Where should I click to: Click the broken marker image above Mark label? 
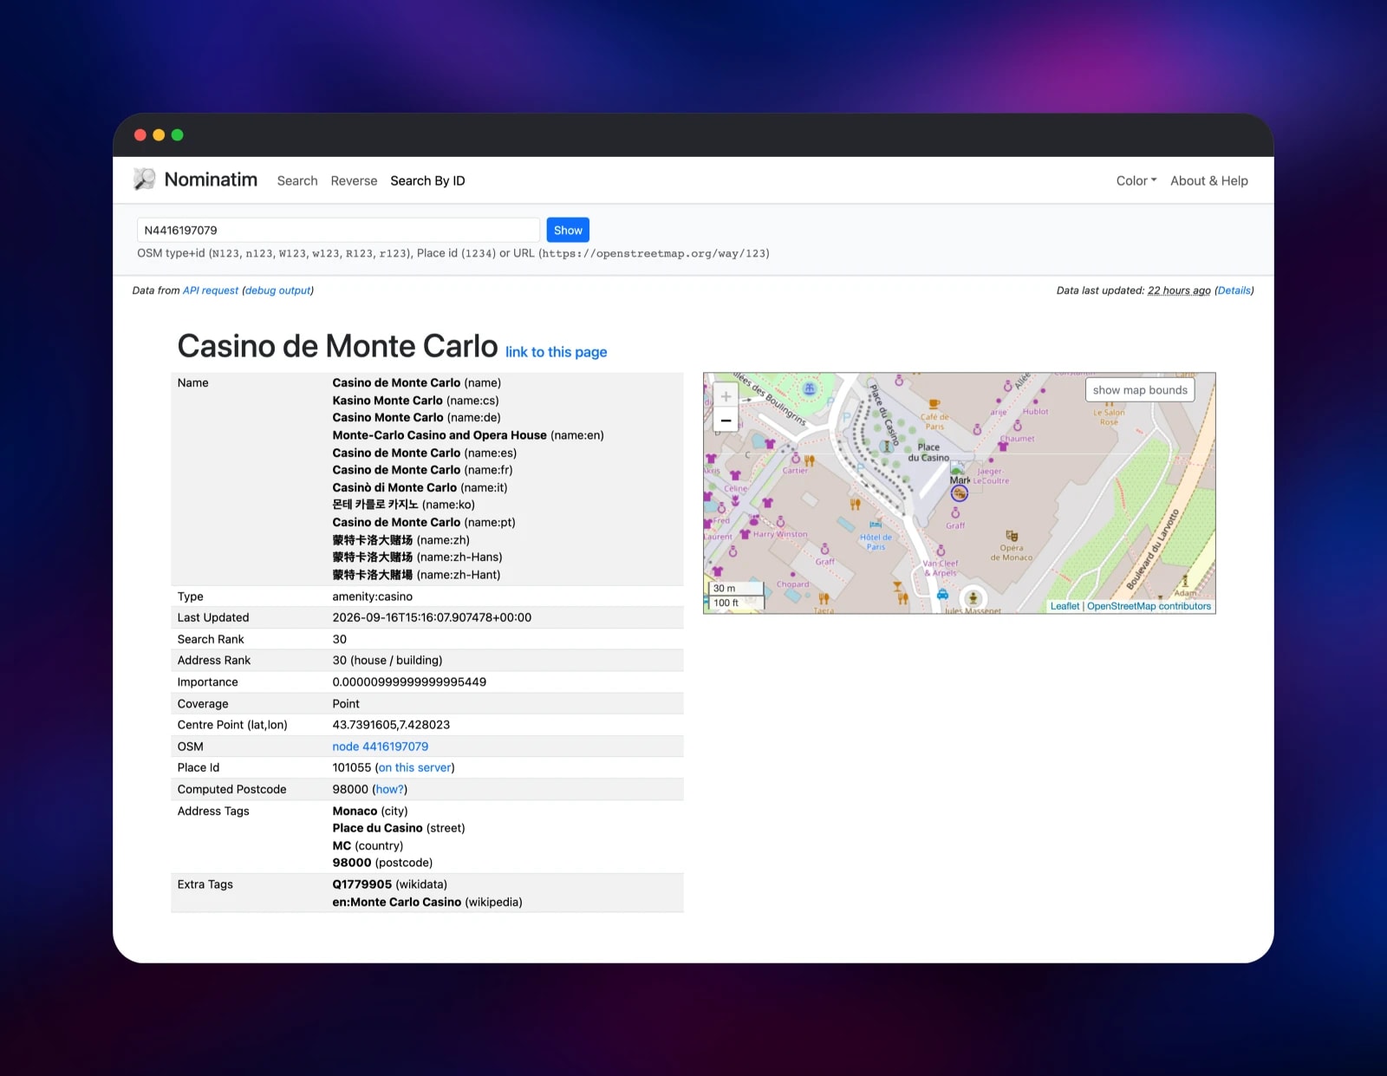pos(957,467)
